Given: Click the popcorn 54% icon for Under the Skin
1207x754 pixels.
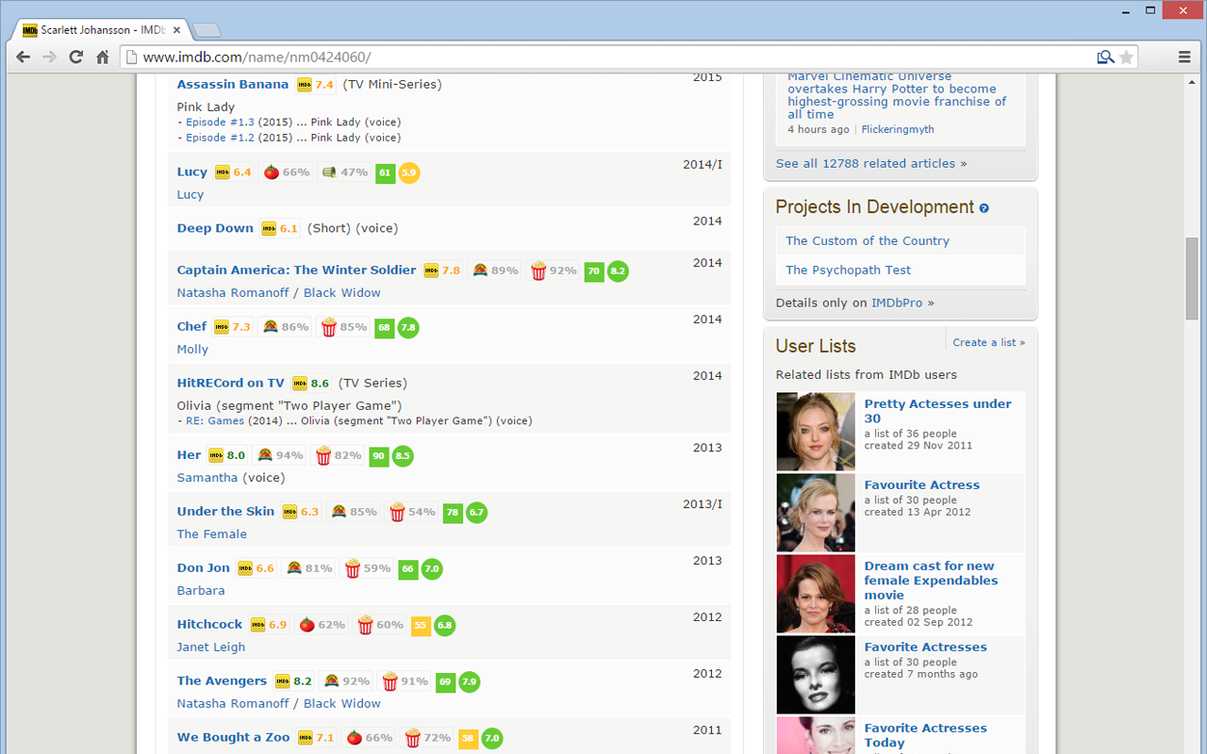Looking at the screenshot, I should [x=412, y=512].
